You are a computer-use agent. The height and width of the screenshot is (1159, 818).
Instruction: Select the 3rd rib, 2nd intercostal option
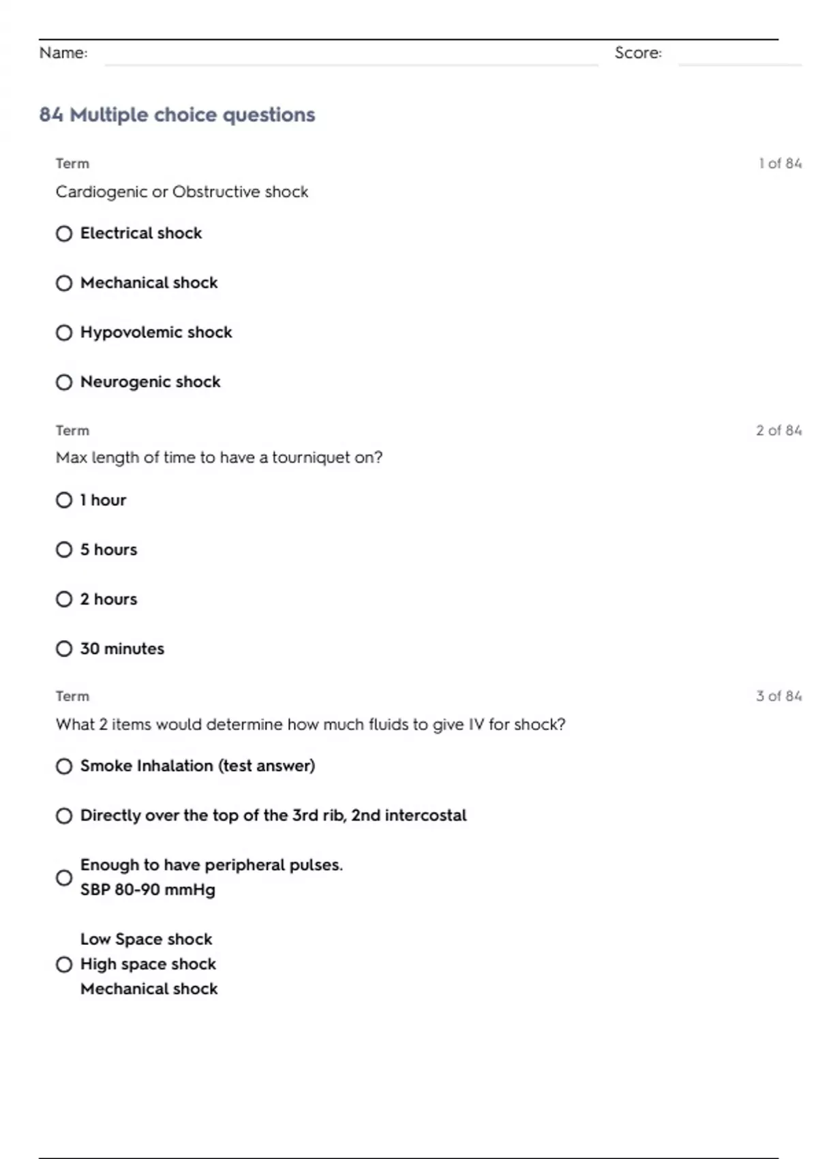click(64, 816)
